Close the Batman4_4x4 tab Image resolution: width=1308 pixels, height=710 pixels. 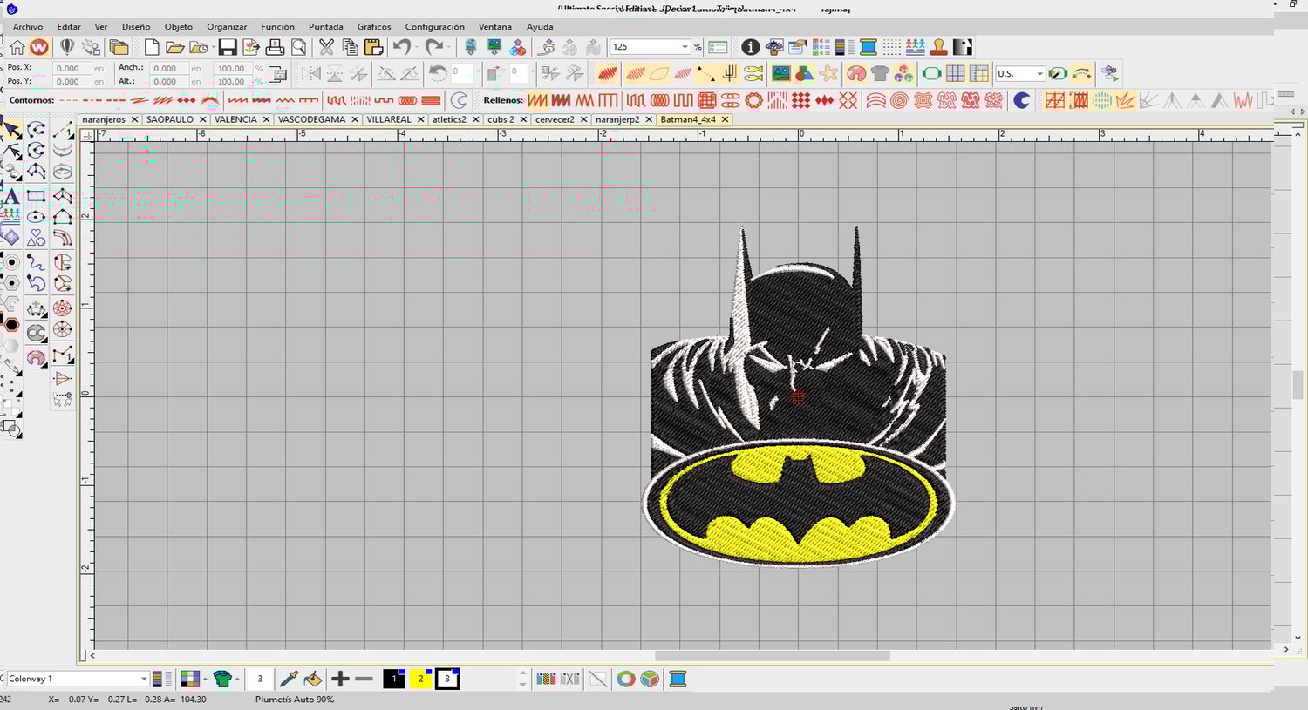coord(725,119)
